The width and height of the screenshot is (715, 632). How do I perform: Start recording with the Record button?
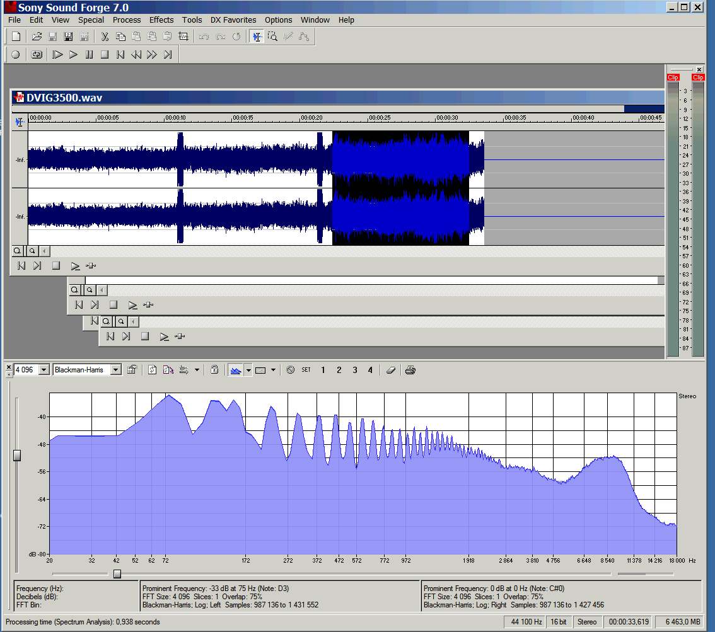[x=16, y=55]
